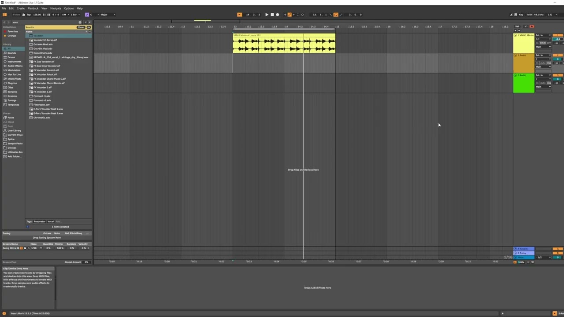The image size is (564, 317).
Task: Select Max for Live category
Action: pyautogui.click(x=14, y=74)
